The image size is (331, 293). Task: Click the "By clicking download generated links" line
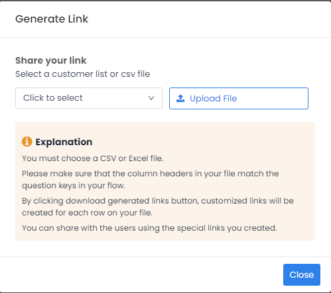(x=158, y=201)
